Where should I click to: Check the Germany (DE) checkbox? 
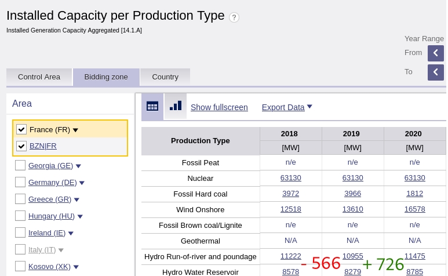coord(20,182)
